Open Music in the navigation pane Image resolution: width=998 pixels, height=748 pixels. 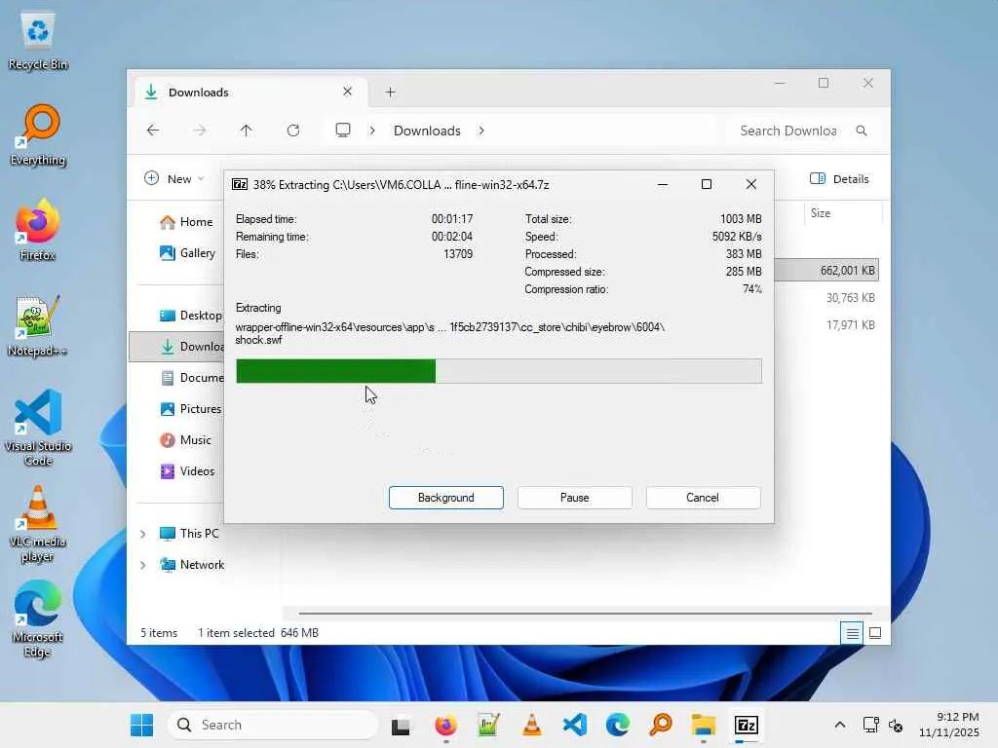click(186, 440)
